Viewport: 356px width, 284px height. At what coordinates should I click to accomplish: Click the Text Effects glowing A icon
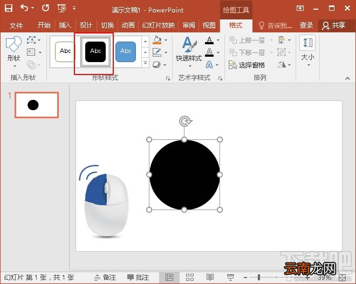[x=209, y=65]
